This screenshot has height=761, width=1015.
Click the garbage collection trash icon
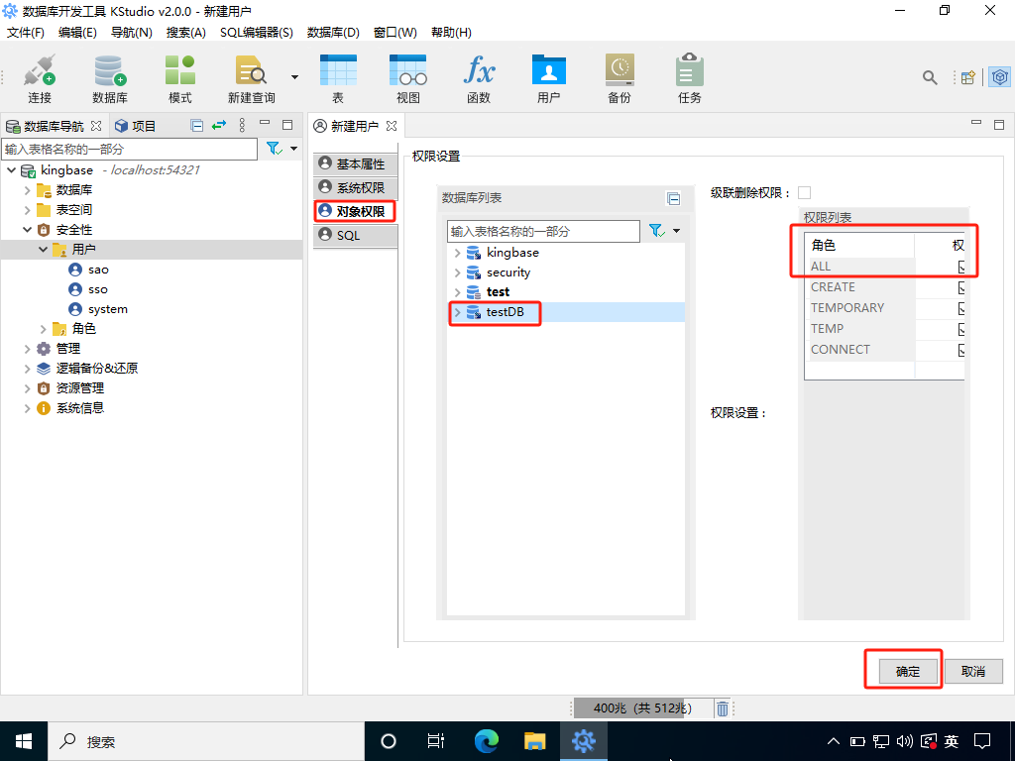tap(723, 708)
